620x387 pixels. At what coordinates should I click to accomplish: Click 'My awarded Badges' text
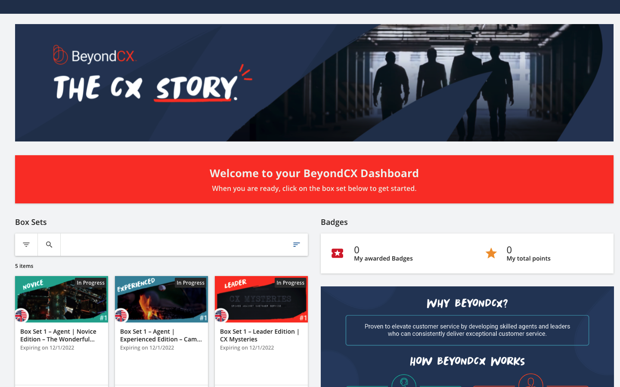coord(383,258)
